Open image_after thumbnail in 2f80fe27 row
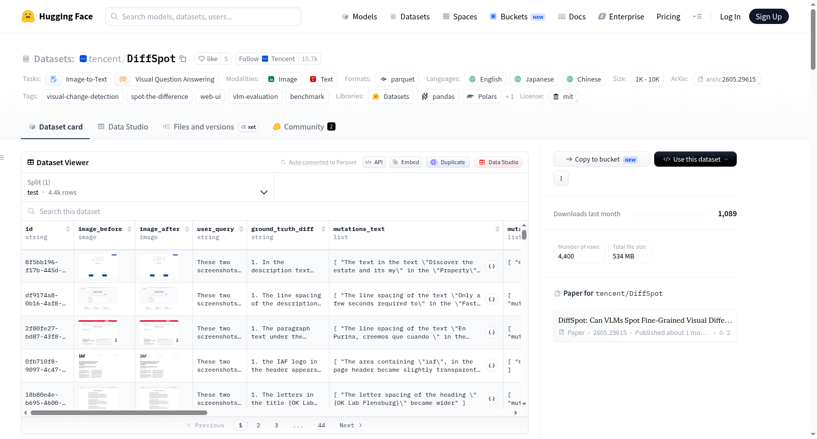 (x=159, y=332)
